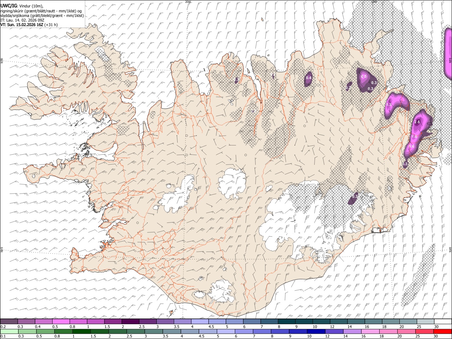Click the "Vindur (10m)" heading text

tap(31, 6)
